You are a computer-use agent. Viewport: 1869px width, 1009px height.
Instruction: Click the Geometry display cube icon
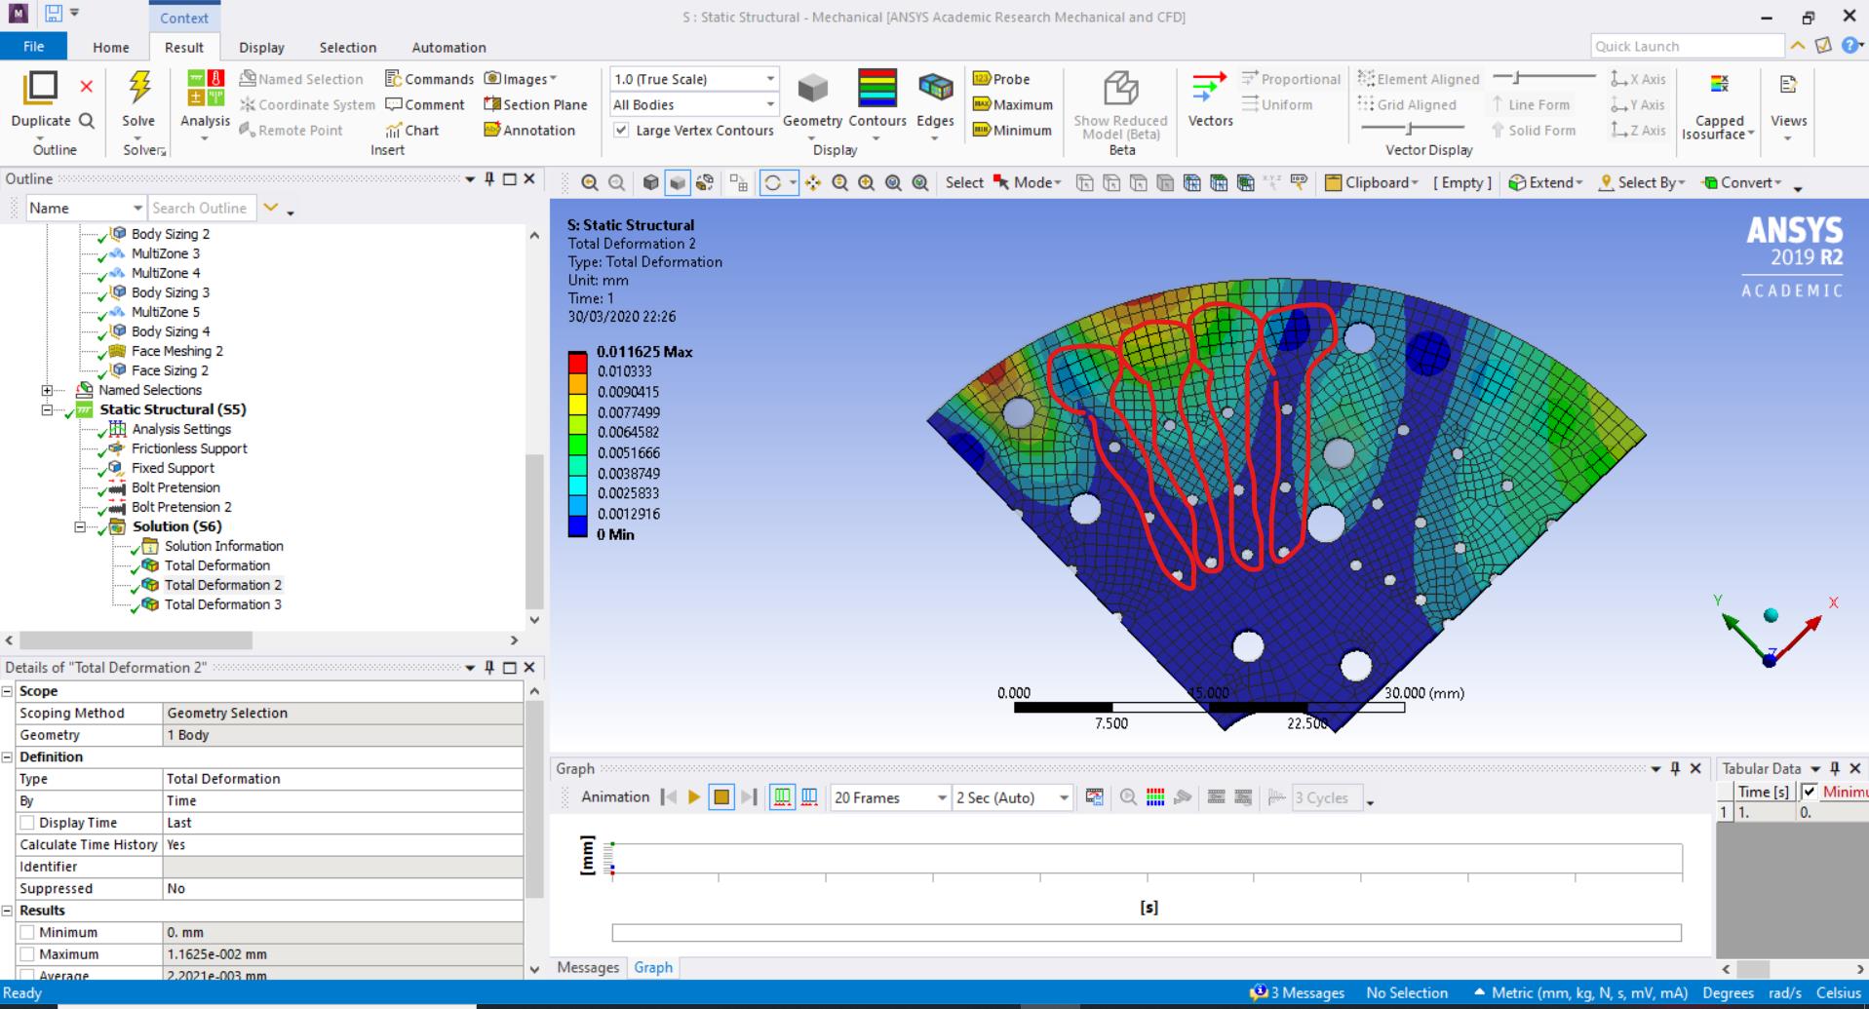(x=812, y=90)
